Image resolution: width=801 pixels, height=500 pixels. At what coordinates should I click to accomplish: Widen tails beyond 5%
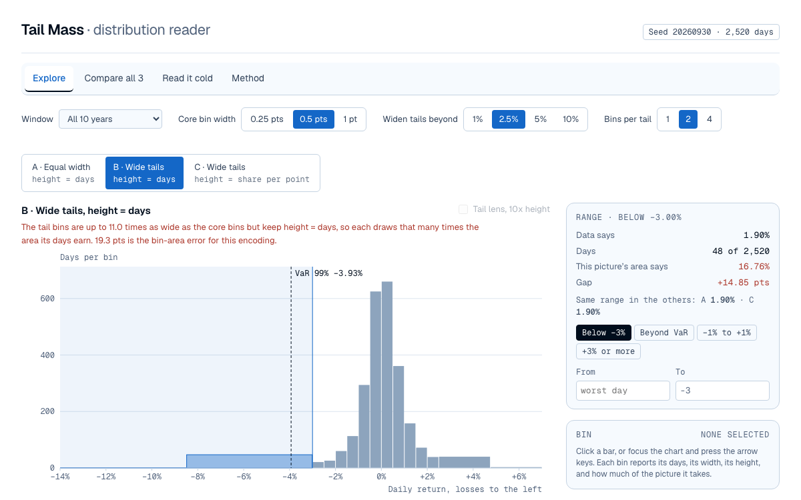540,119
